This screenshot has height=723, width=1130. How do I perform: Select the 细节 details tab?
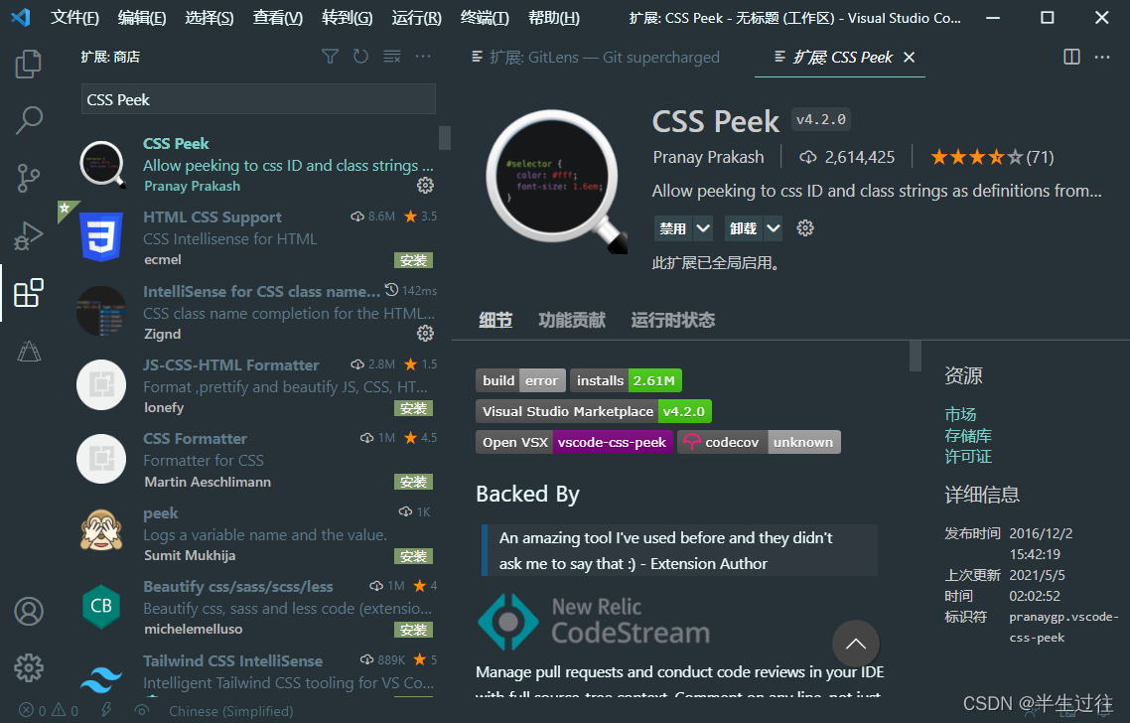click(495, 320)
